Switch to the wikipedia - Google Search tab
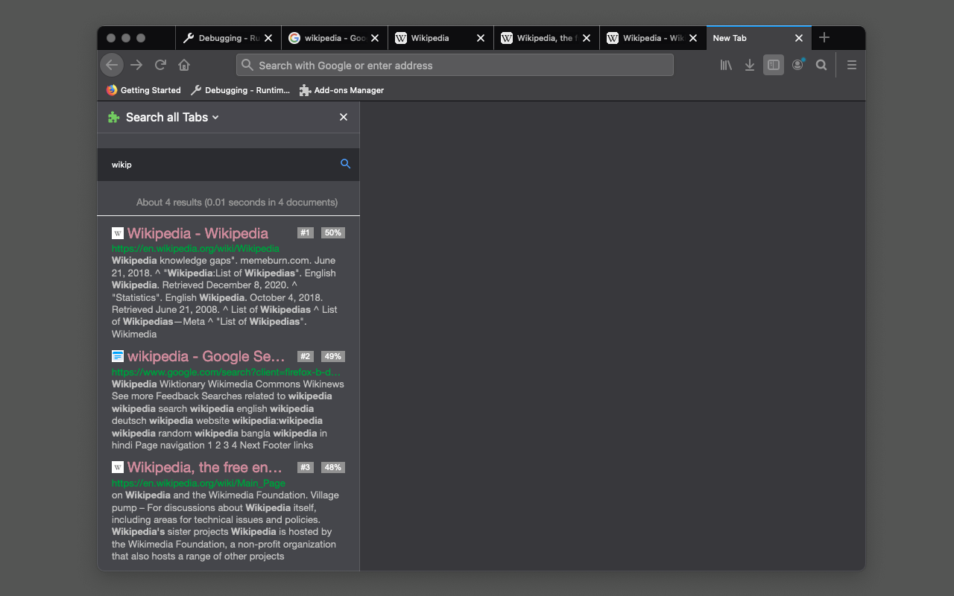Image resolution: width=954 pixels, height=596 pixels. tap(335, 38)
